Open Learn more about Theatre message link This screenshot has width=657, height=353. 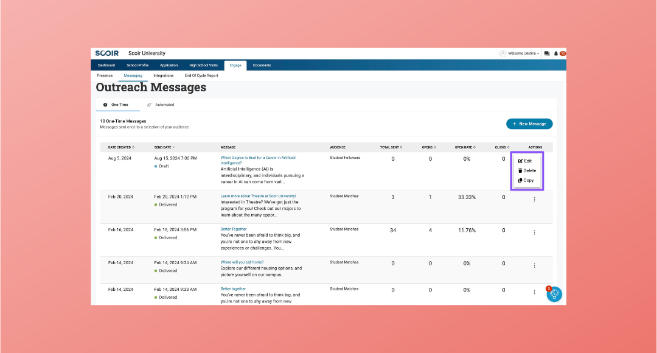tap(258, 196)
